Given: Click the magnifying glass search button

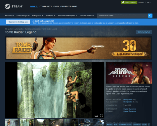Looking at the screenshot, I should pos(150,16).
